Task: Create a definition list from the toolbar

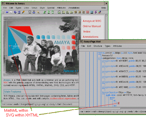Action: 84,12
